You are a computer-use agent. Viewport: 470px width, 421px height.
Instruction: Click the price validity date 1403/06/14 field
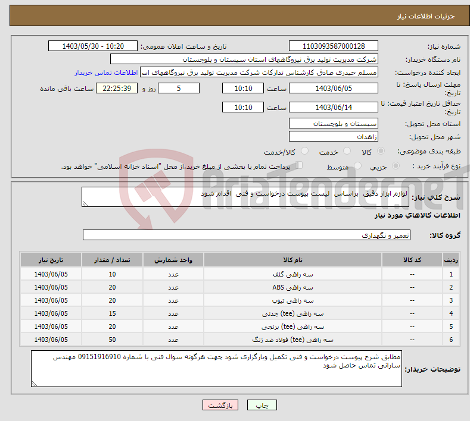[x=334, y=107]
